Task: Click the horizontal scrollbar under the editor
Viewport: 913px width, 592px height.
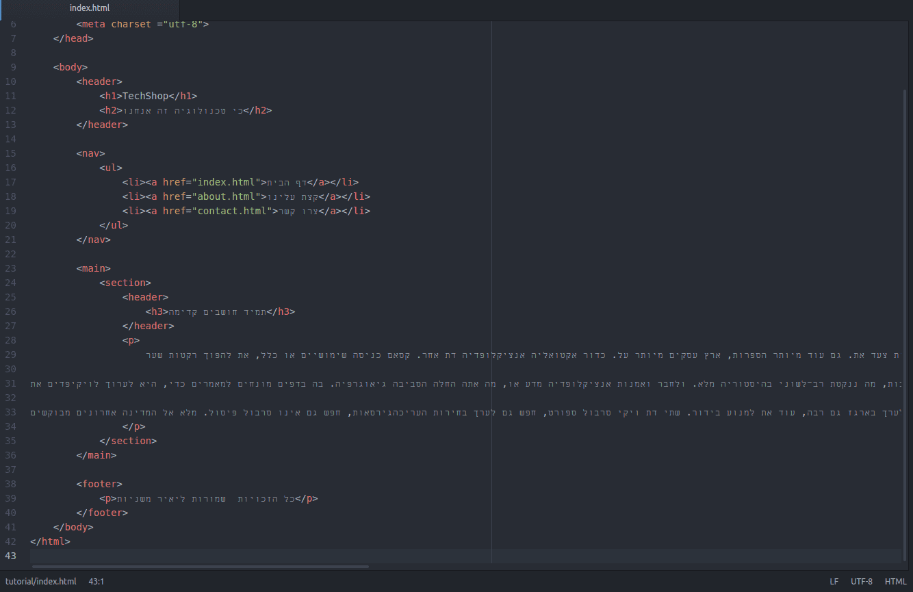Action: [200, 567]
